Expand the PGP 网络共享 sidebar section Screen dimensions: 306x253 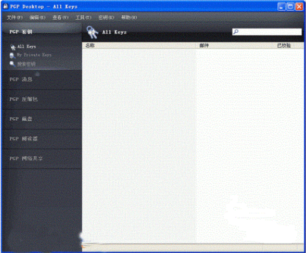coord(42,158)
